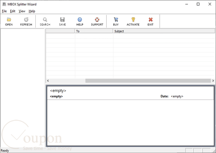Click the Ready status bar text
This screenshot has width=216, height=153.
[5, 150]
